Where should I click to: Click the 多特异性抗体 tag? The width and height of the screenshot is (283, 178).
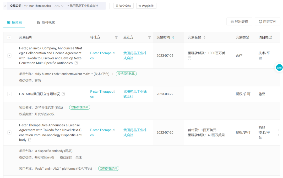click(126, 74)
